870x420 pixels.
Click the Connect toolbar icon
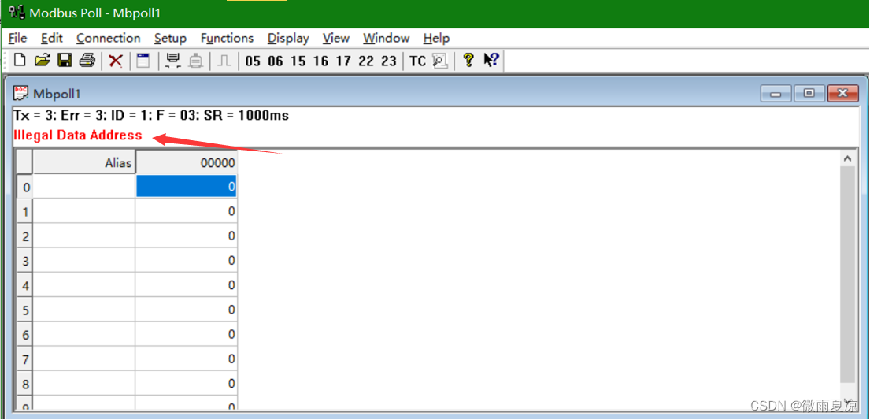[173, 61]
